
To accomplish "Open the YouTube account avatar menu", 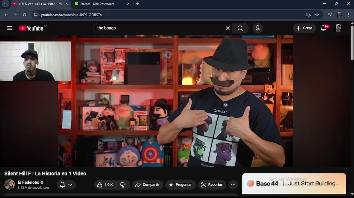I will [339, 28].
